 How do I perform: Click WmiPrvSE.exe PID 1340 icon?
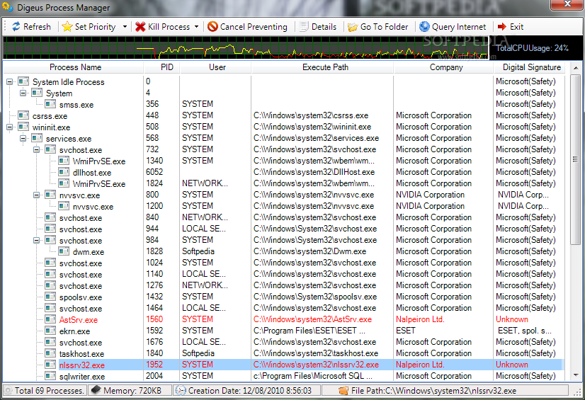64,161
